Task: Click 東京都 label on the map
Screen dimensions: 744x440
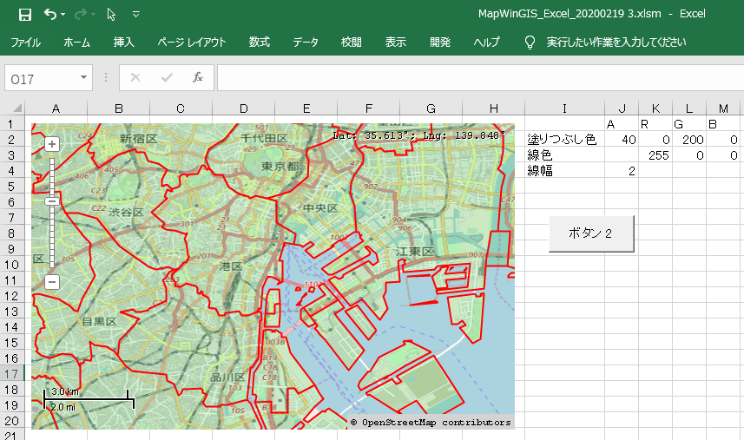Action: (x=281, y=167)
